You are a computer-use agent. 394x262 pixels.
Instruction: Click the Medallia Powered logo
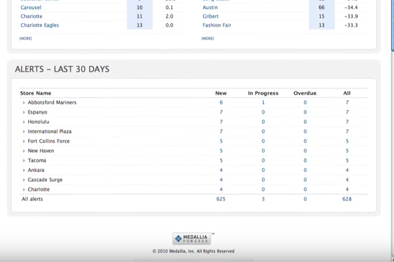pyautogui.click(x=192, y=239)
